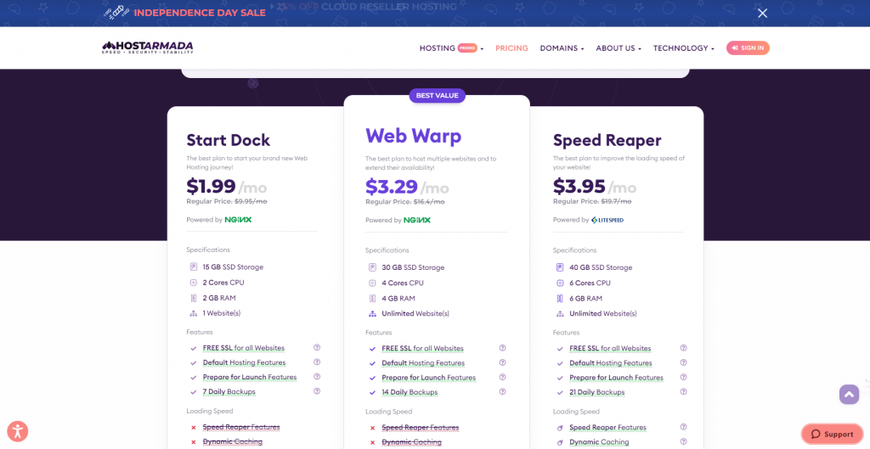
Task: Expand the Domains dropdown
Action: coord(562,48)
